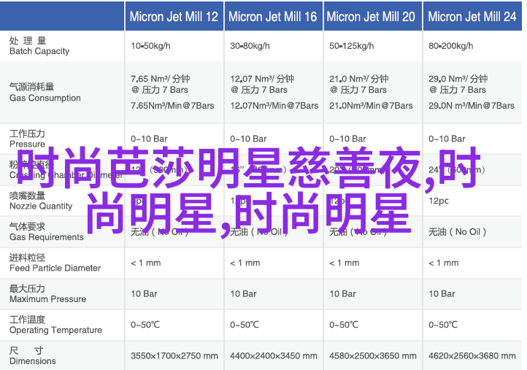Viewport: 527px width, 370px height.
Task: Click the 10 Bar maximum pressure under Mill 16
Action: 243,293
